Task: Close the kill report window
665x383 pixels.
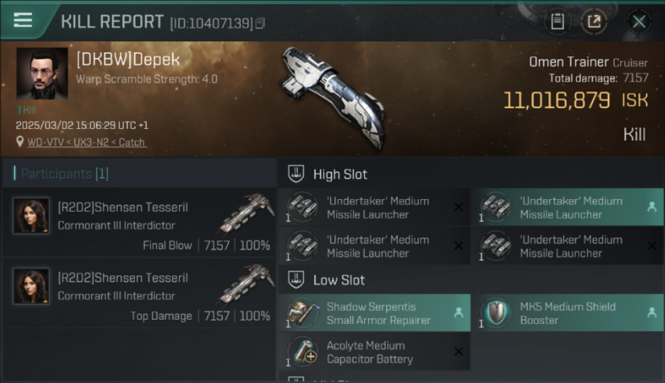Action: pos(639,21)
